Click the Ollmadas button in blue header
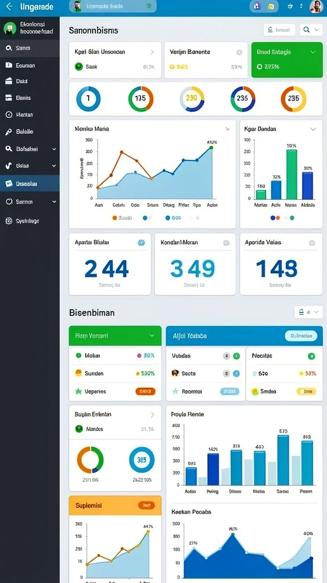Viewport: 327px width, 583px height. tap(301, 336)
